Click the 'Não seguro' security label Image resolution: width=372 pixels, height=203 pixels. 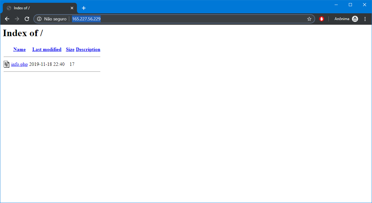tap(55, 19)
